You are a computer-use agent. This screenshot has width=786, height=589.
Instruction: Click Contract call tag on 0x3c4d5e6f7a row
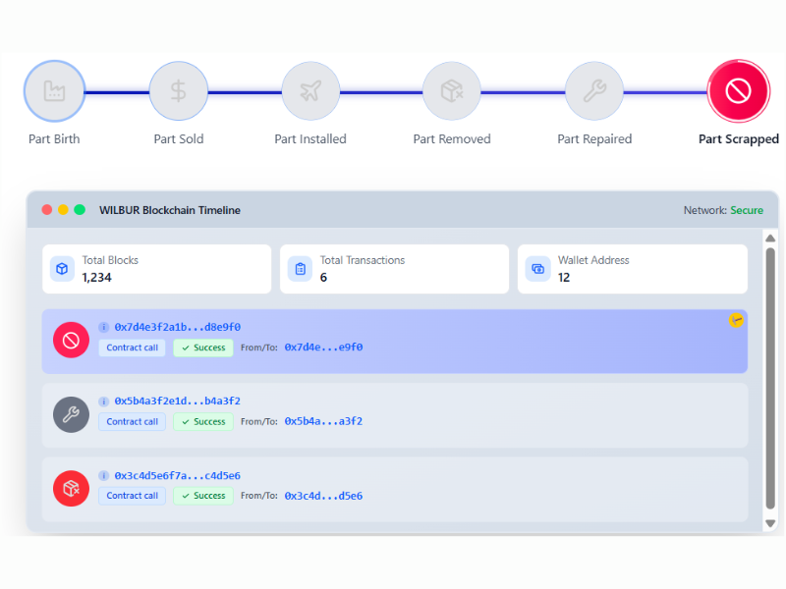[x=132, y=496]
